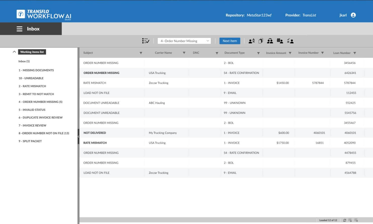The image size is (373, 224).
Task: Click the $1450.00 invoice amount cell
Action: click(282, 83)
